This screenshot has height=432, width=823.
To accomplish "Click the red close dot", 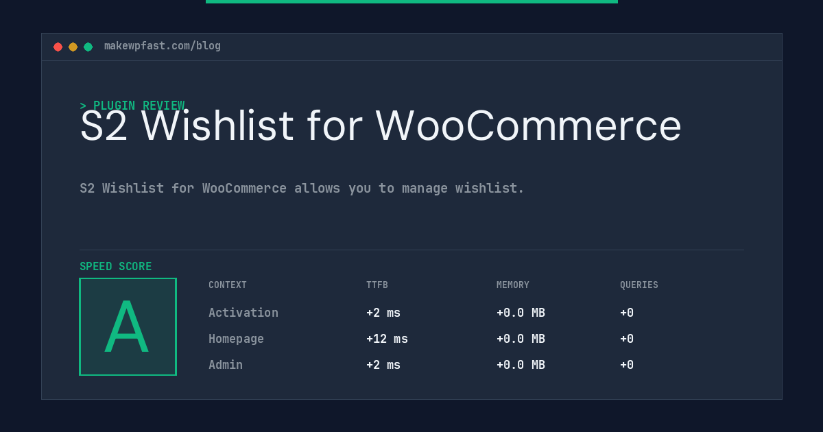I will [x=58, y=47].
